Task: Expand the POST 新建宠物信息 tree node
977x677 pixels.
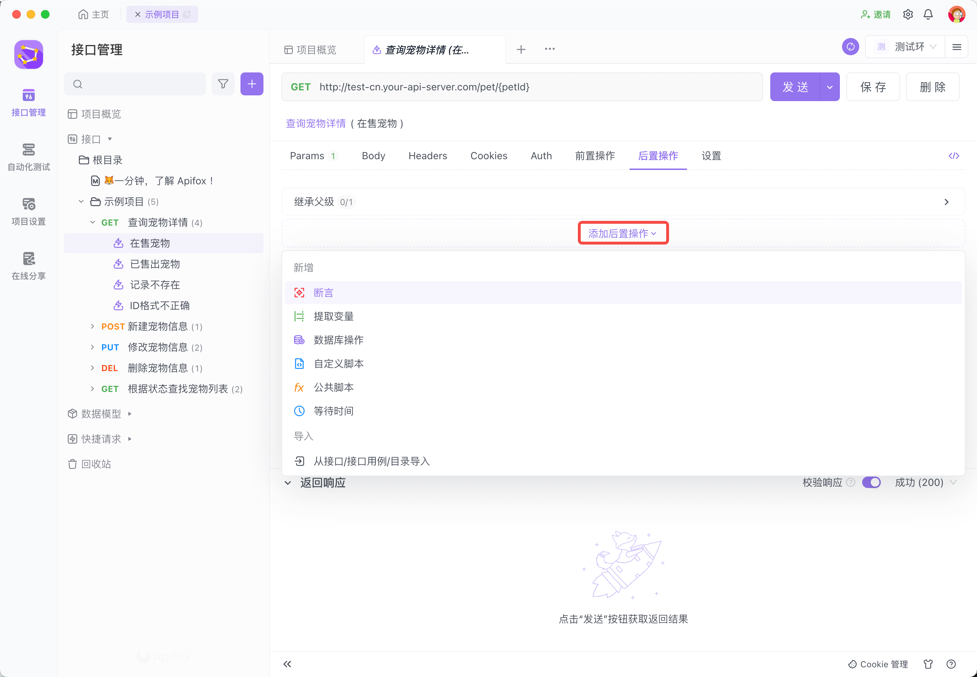Action: tap(93, 326)
